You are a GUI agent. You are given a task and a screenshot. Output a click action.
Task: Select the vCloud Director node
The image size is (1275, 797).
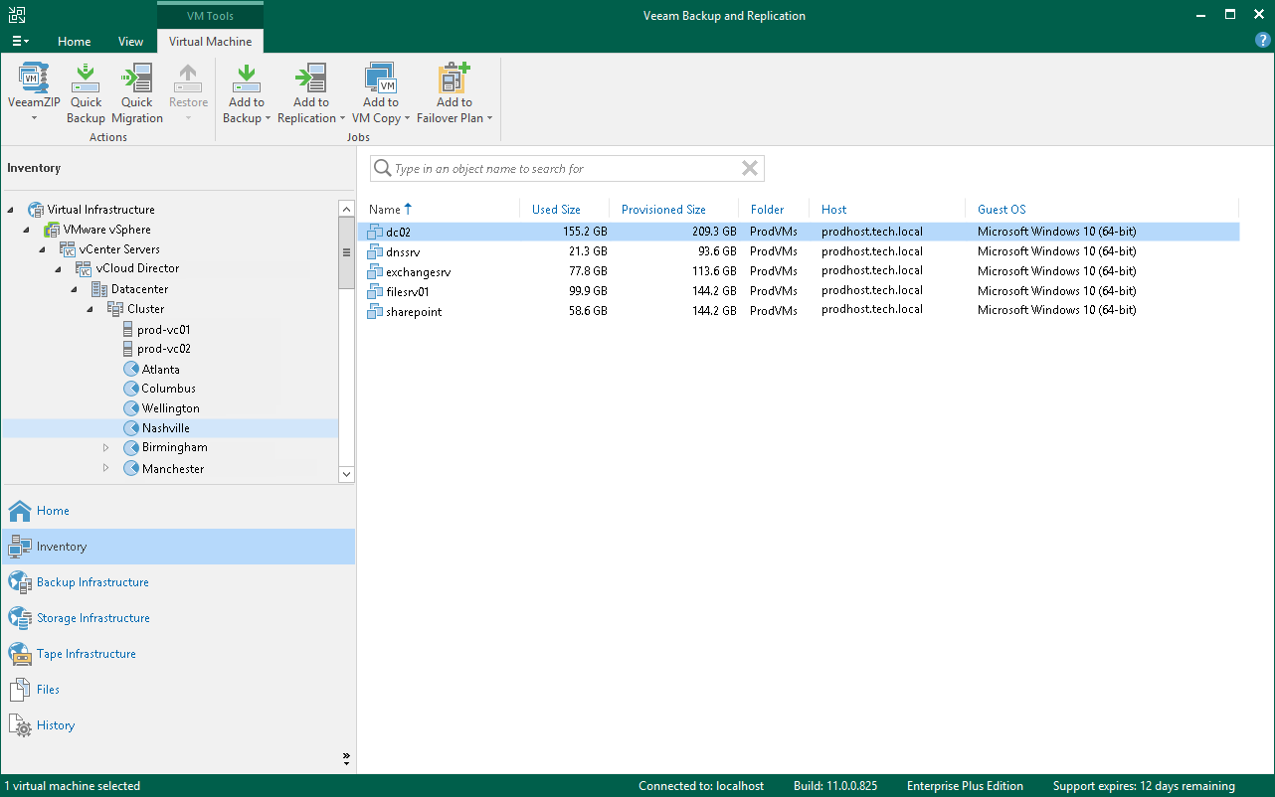(x=138, y=268)
